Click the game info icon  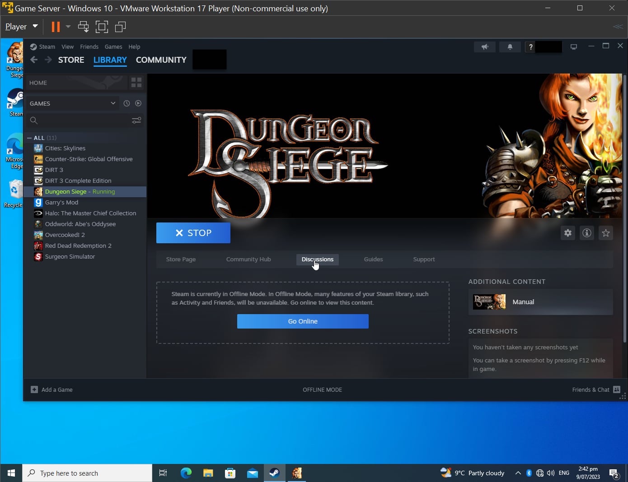(587, 233)
